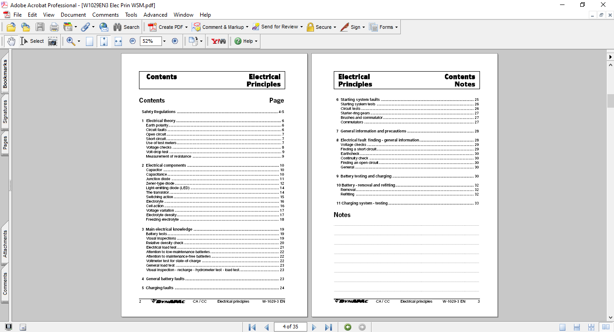Go to the last page
614x332 pixels.
coord(328,327)
